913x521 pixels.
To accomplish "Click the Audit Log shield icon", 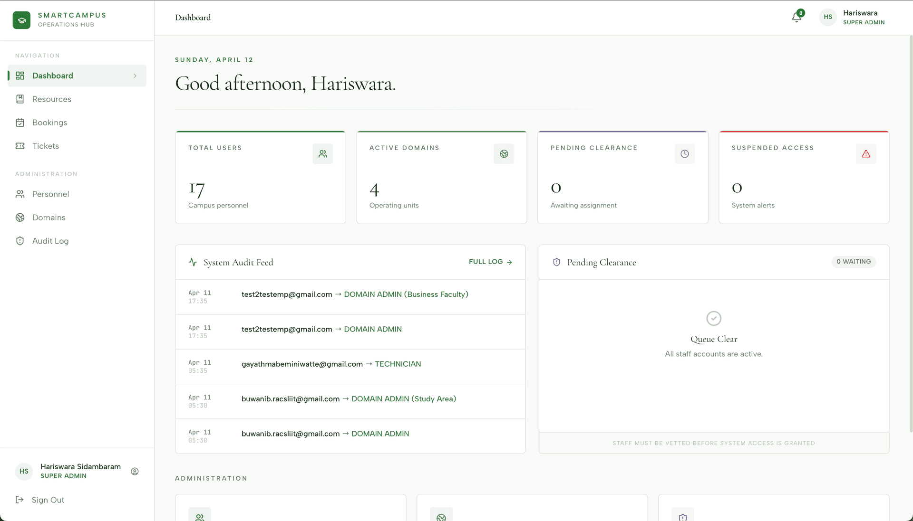I will [20, 241].
